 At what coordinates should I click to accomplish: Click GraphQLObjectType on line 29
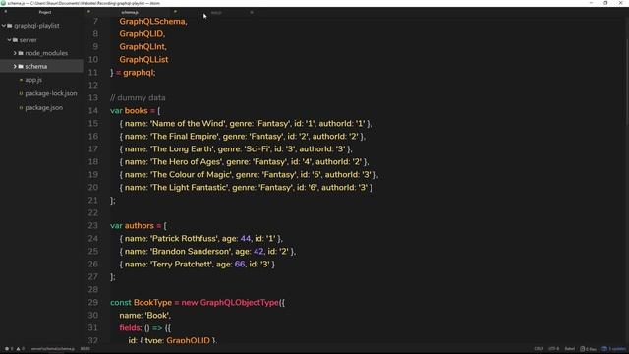[239, 302]
